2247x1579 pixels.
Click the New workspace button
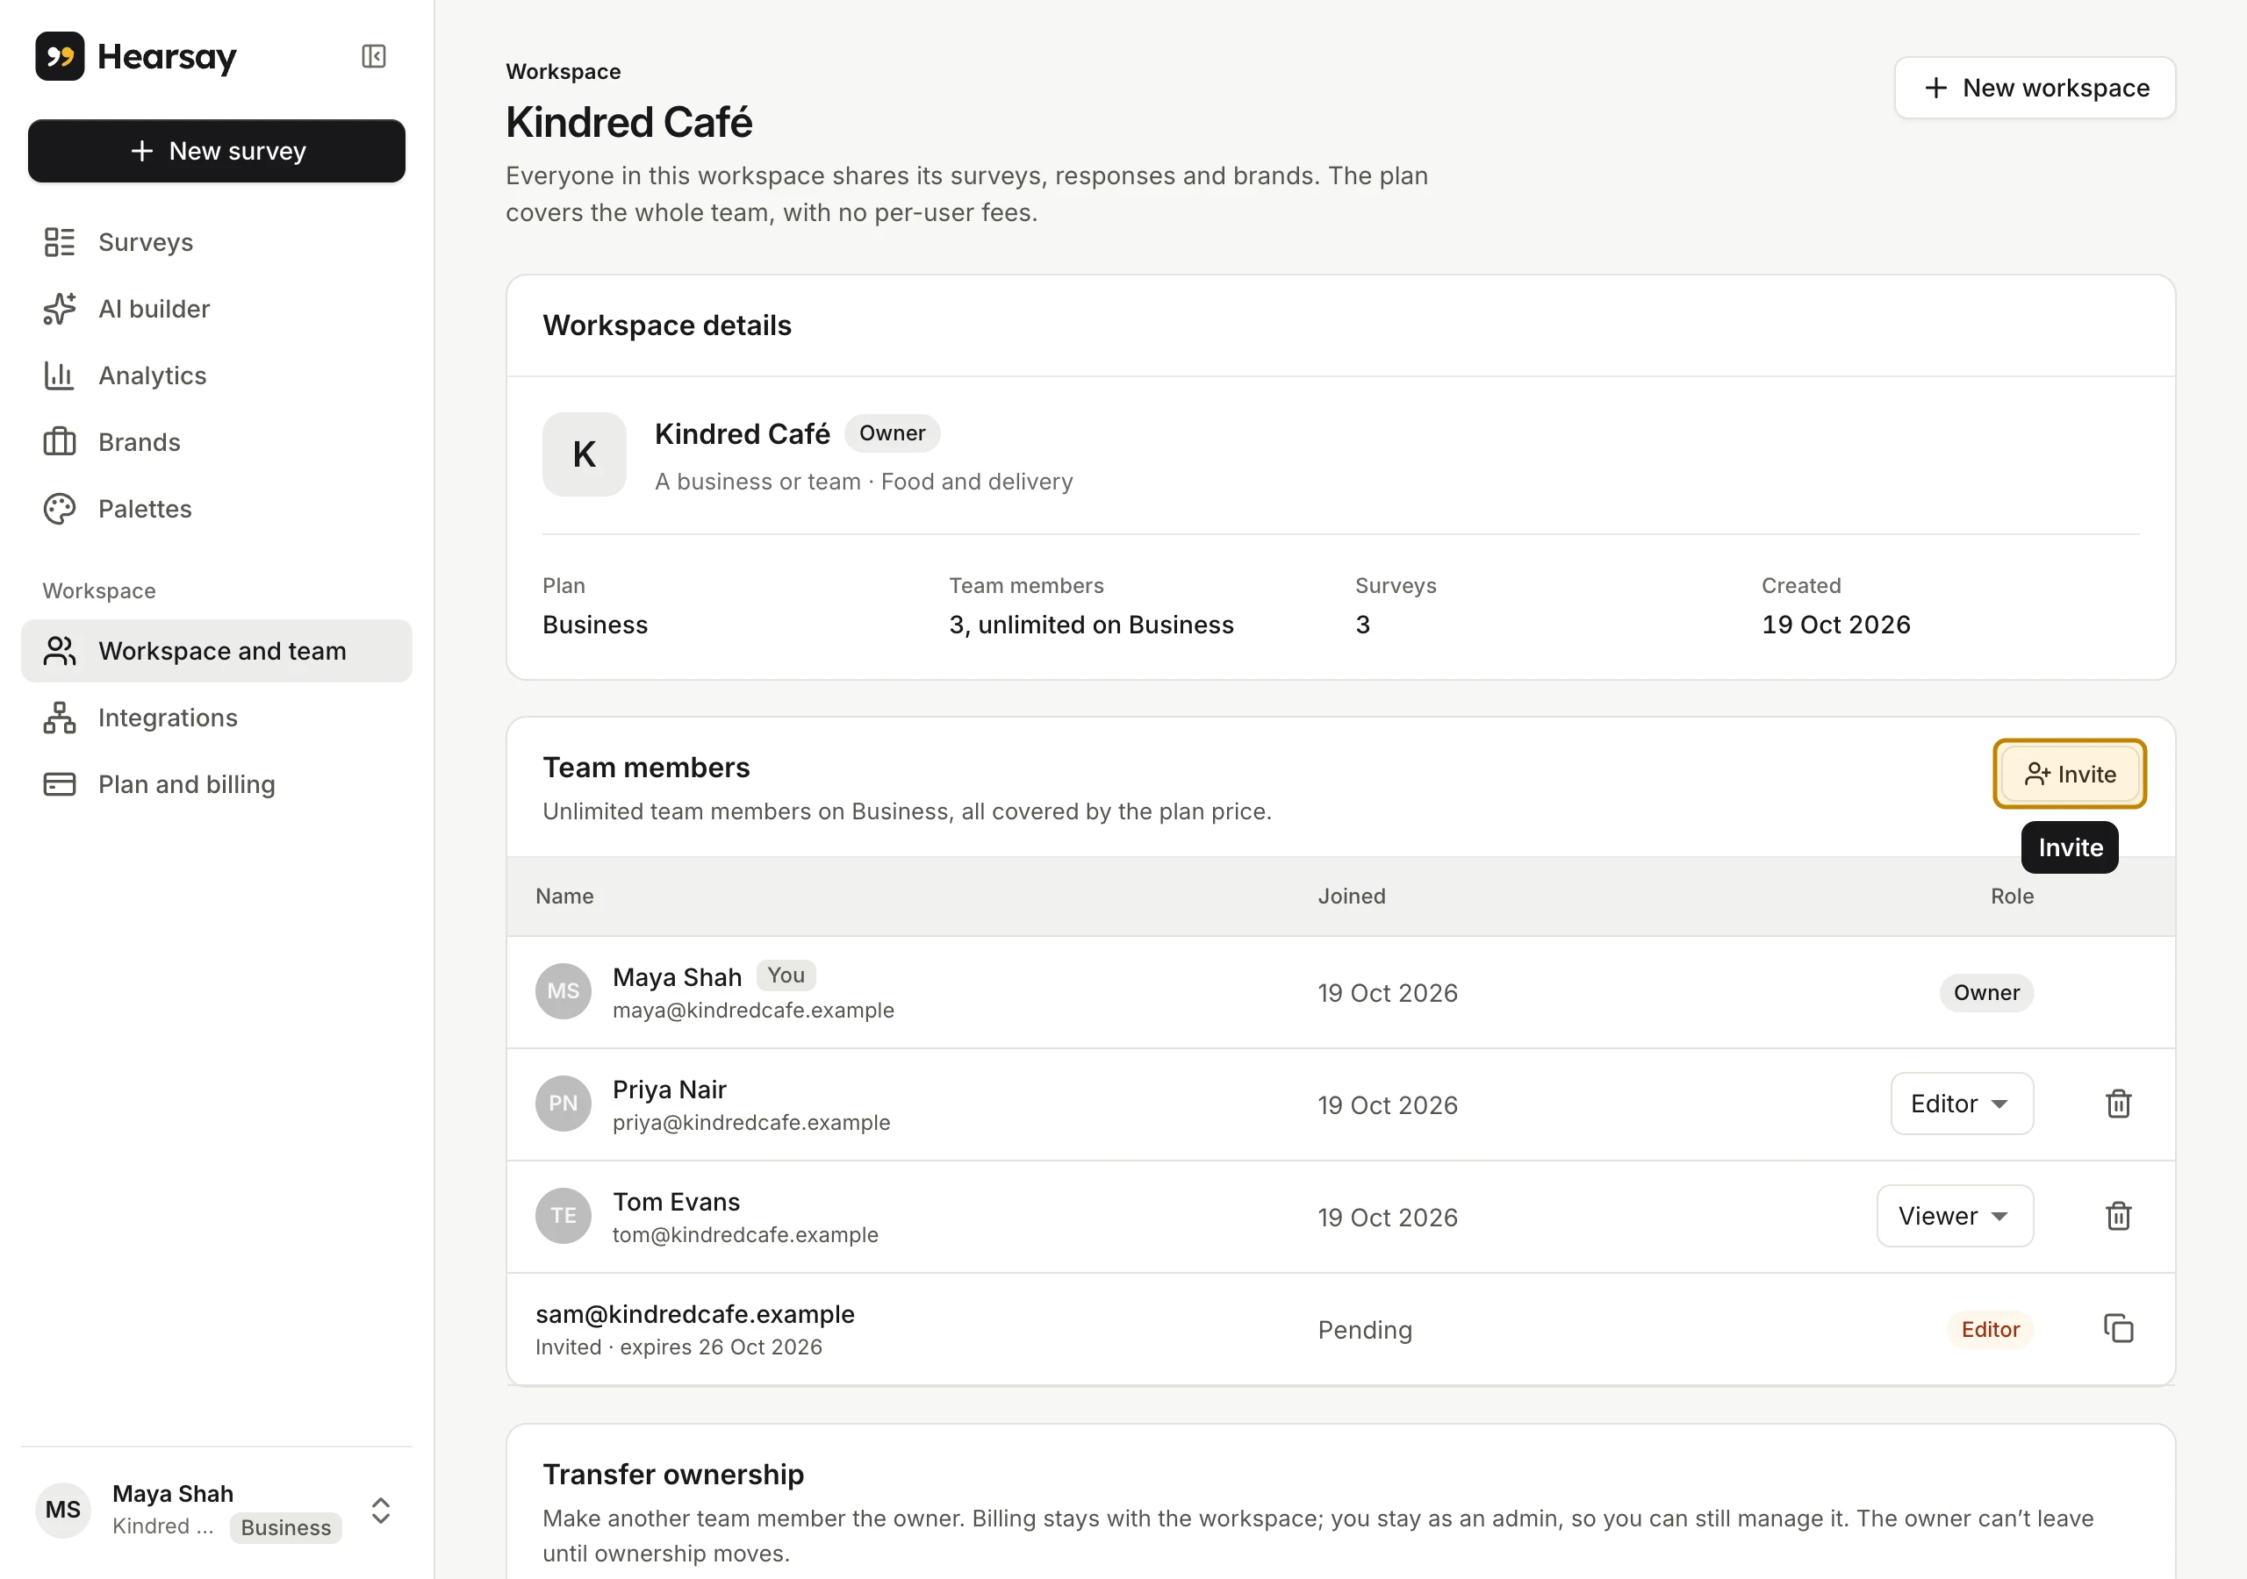pyautogui.click(x=2035, y=88)
